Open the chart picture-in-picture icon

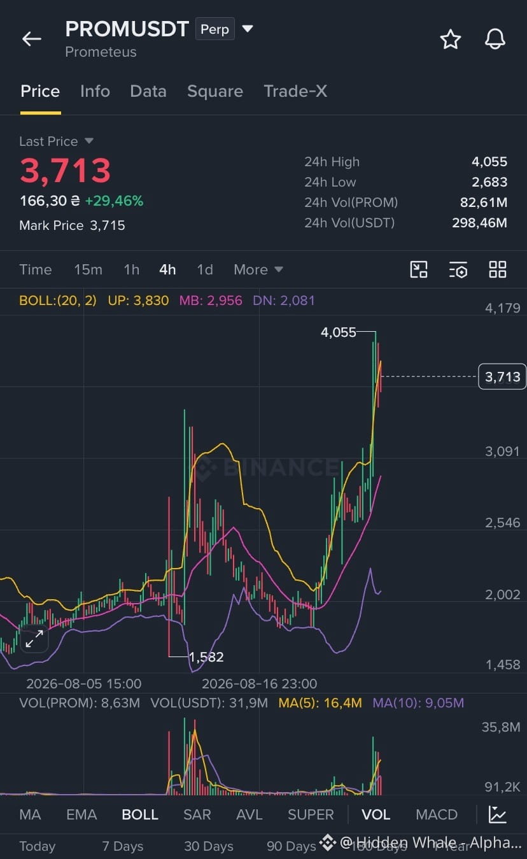(419, 269)
